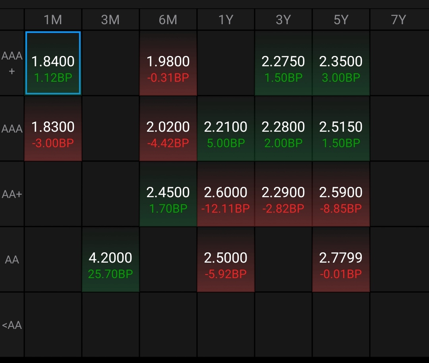Click the AA+ 5Y yield 2.5900
This screenshot has width=429, height=363.
click(341, 194)
